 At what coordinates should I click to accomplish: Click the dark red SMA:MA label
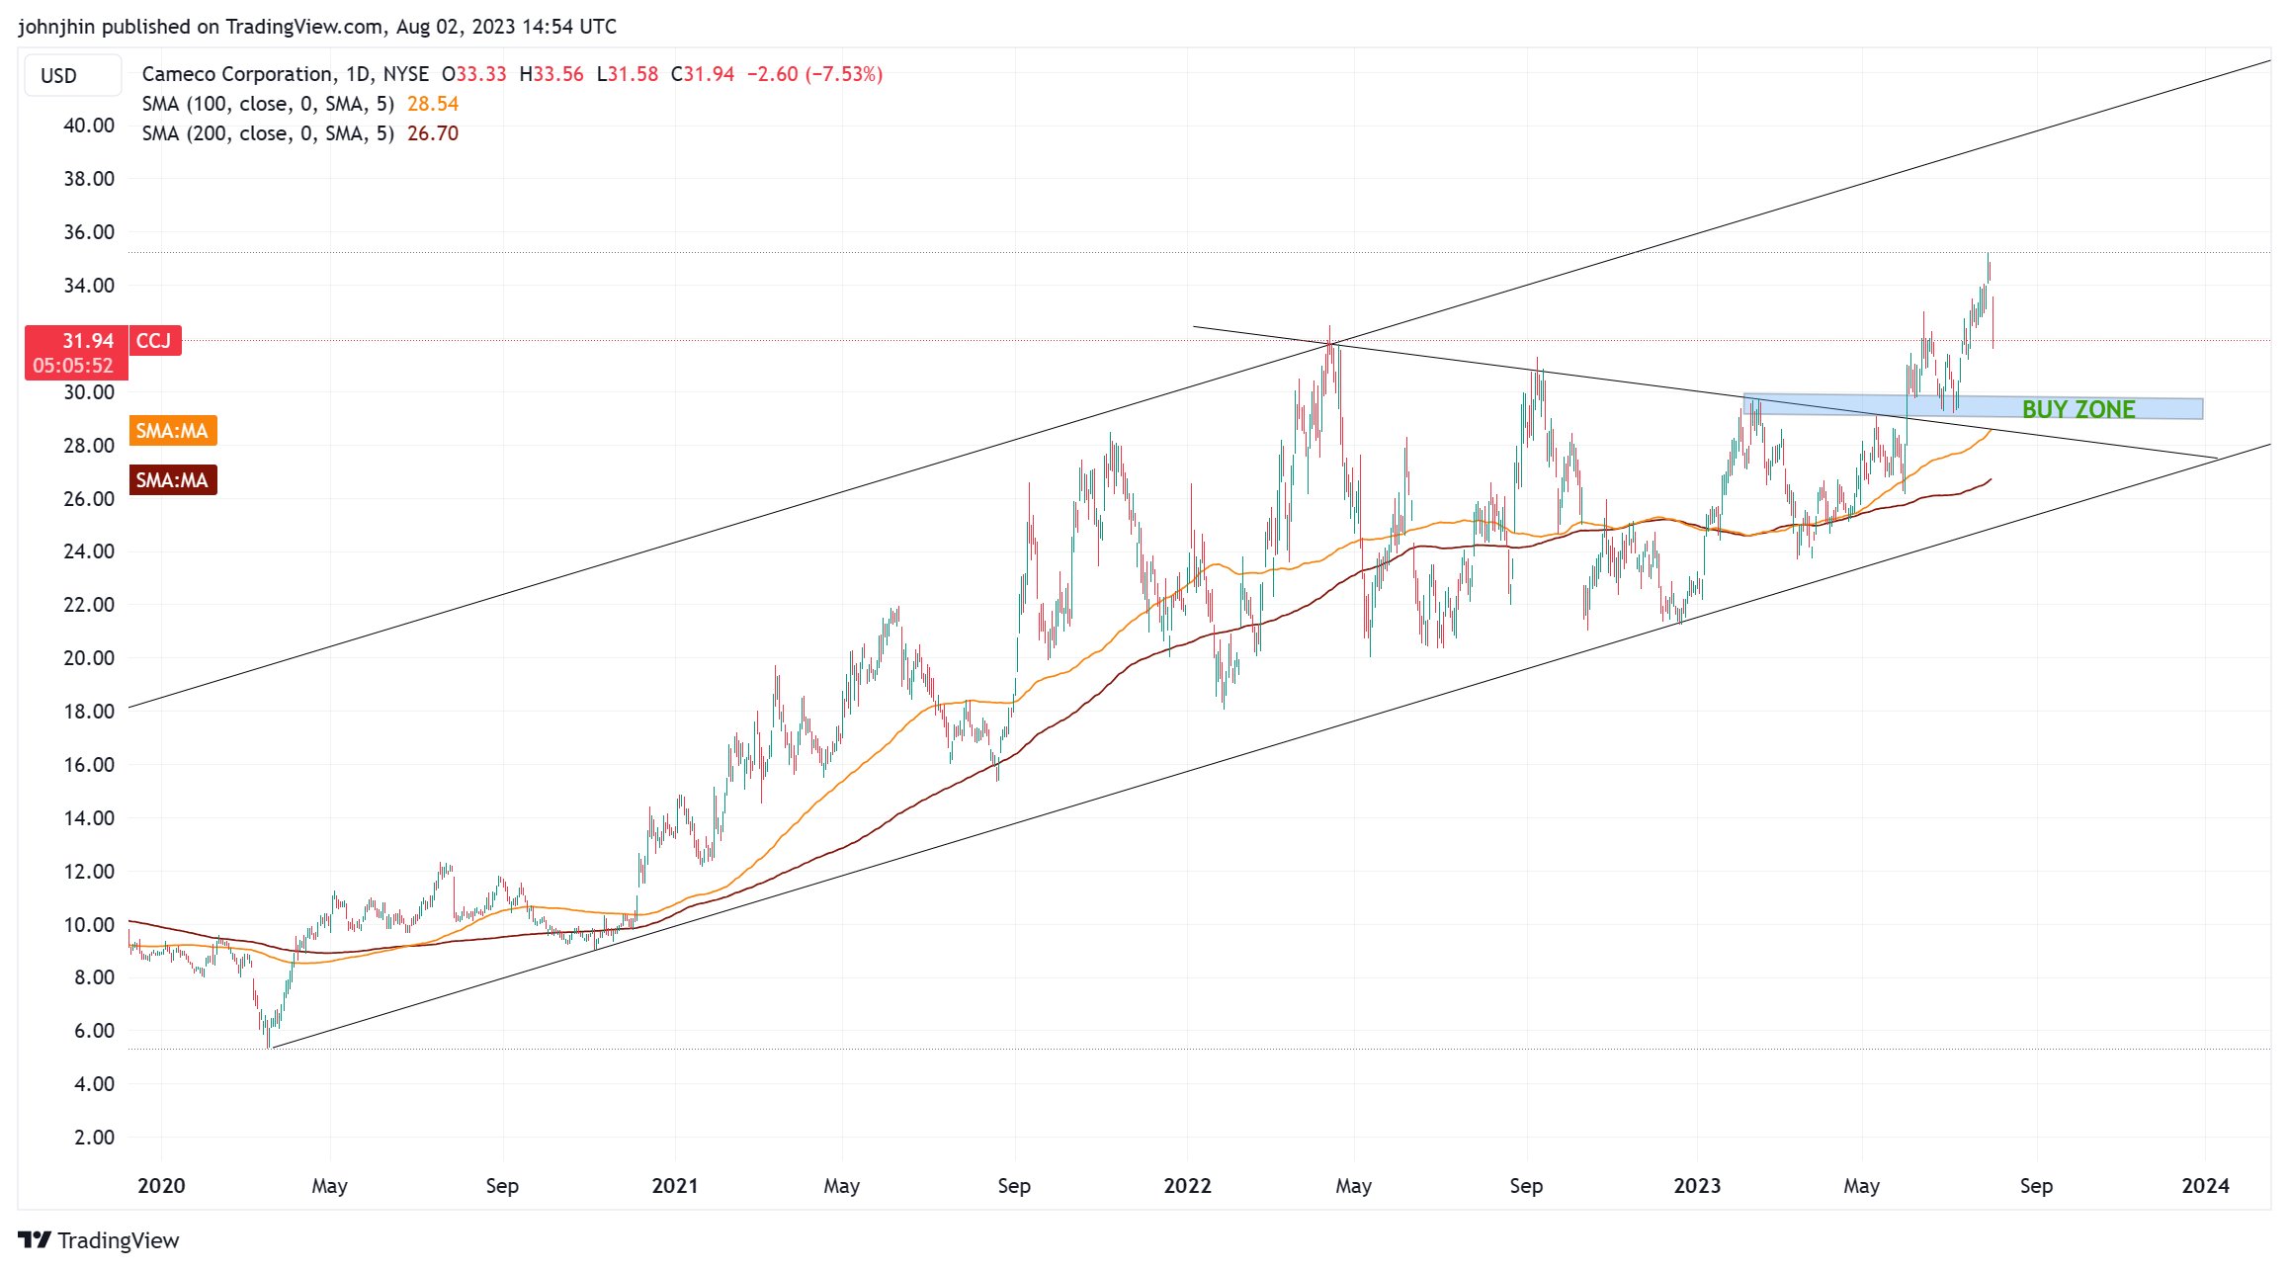(172, 480)
